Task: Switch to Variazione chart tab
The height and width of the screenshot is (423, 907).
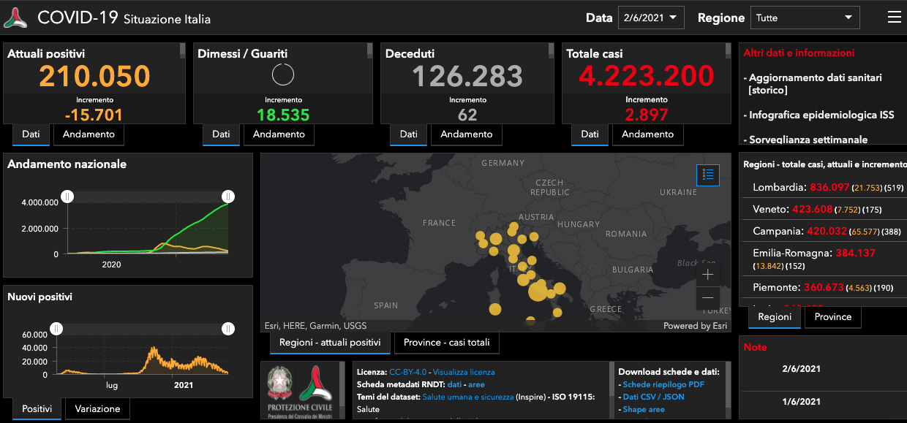Action: pyautogui.click(x=97, y=409)
